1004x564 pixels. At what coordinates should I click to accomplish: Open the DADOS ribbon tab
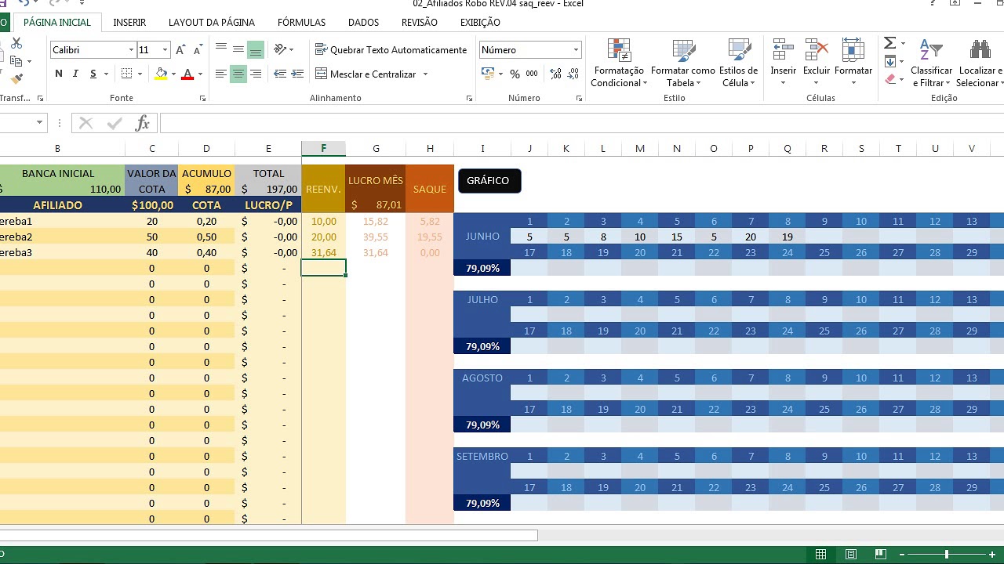click(363, 23)
